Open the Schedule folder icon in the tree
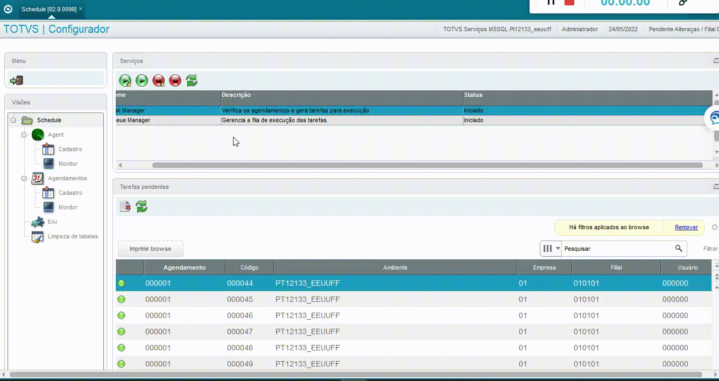 [x=27, y=120]
